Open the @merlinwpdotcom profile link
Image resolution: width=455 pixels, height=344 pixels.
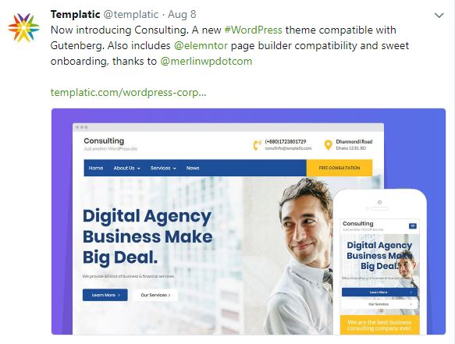coord(206,61)
